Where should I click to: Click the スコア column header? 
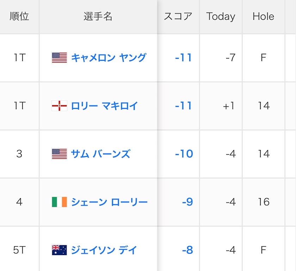(x=178, y=16)
